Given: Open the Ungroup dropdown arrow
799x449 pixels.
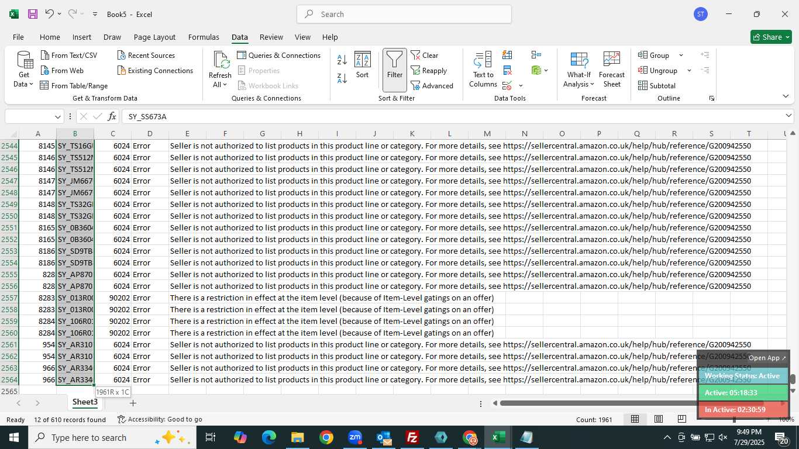Looking at the screenshot, I should 689,70.
